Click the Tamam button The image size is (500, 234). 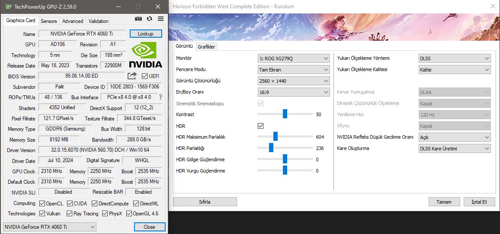[x=444, y=201]
